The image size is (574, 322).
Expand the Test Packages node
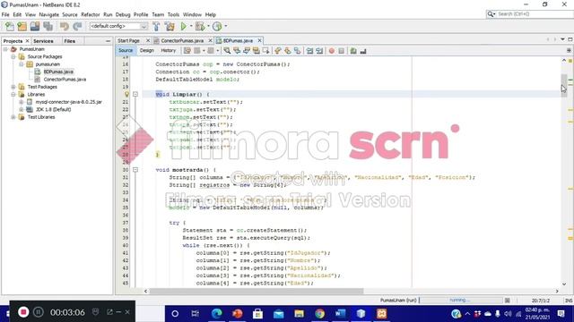[x=13, y=87]
